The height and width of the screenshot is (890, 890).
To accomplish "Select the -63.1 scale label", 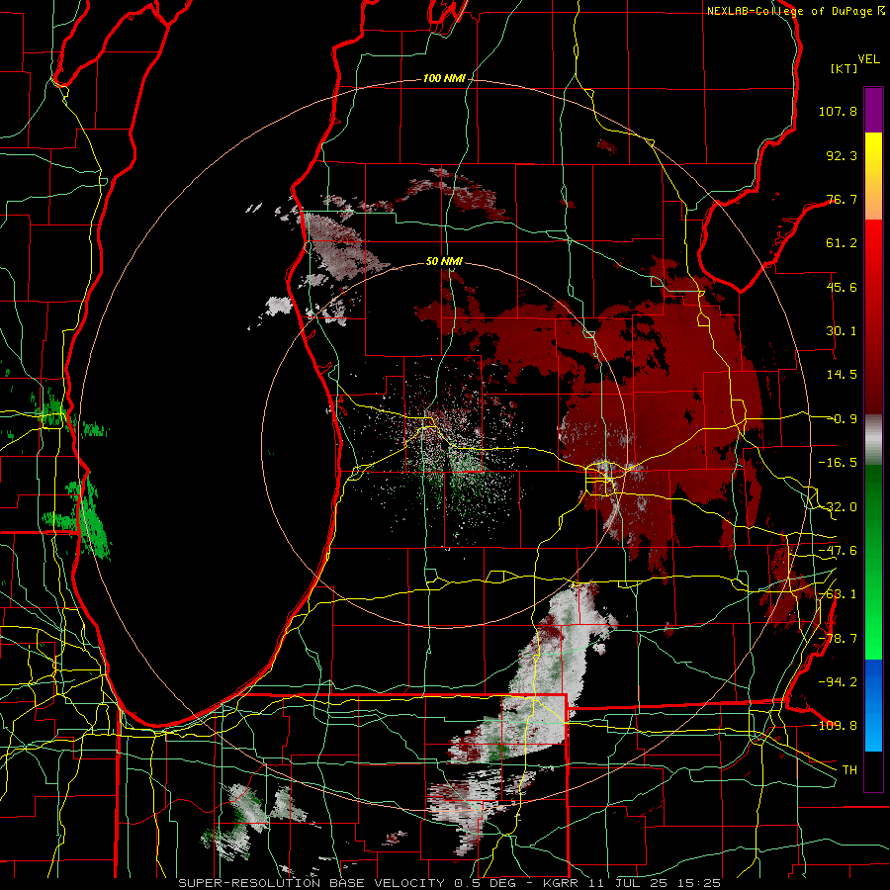I will click(838, 594).
